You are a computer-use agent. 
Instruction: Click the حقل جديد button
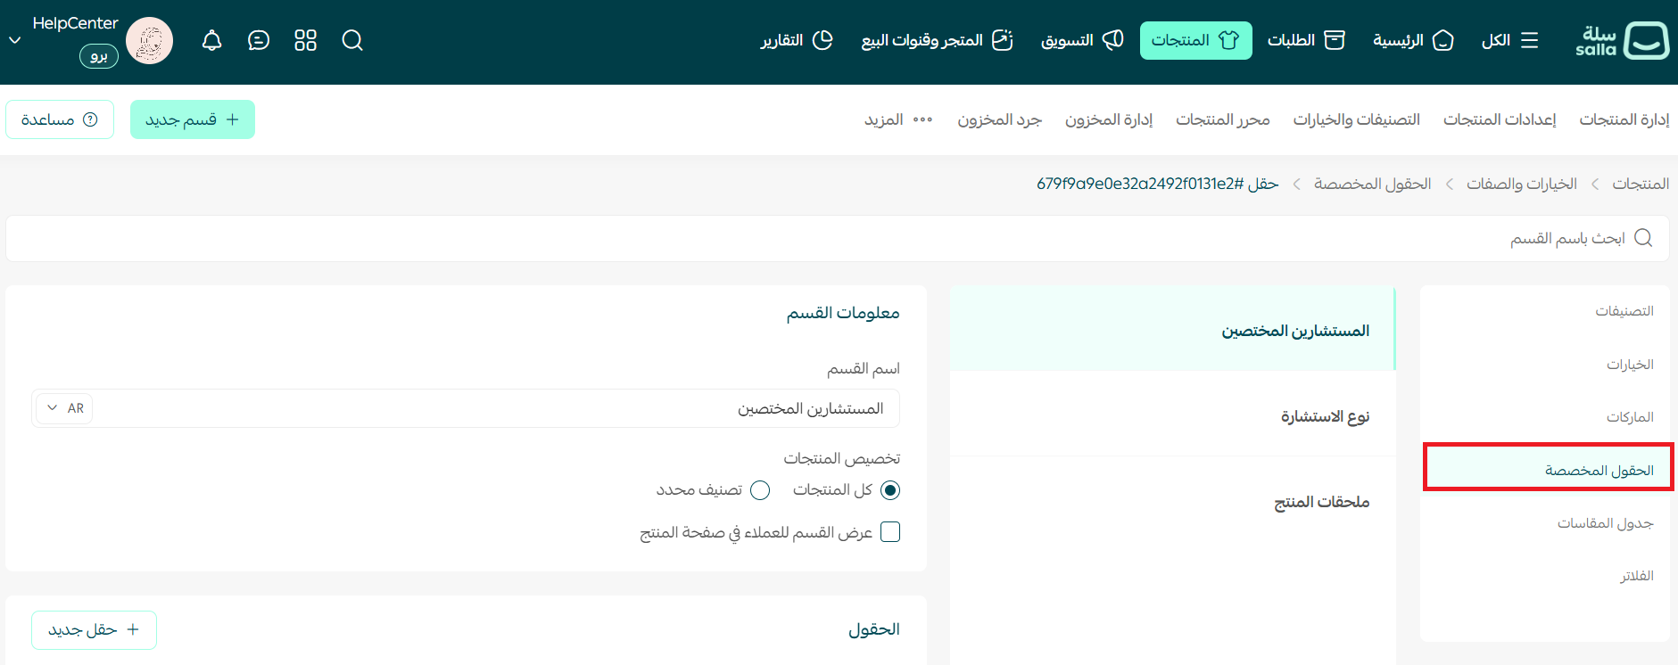(94, 629)
